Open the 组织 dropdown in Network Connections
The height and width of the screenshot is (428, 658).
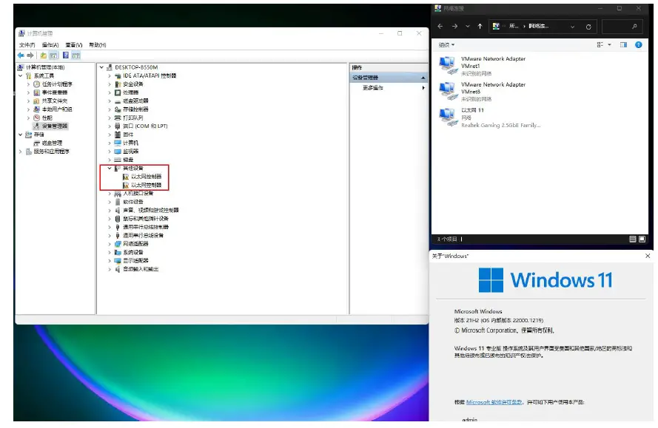(x=446, y=45)
